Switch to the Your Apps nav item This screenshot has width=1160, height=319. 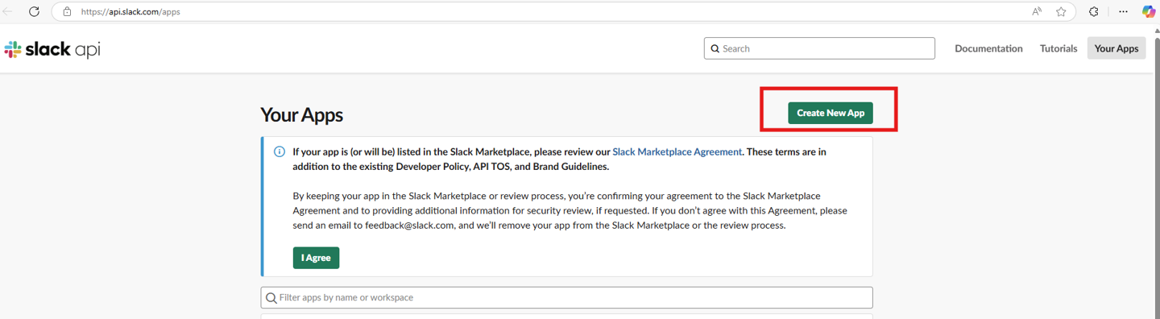click(x=1116, y=48)
